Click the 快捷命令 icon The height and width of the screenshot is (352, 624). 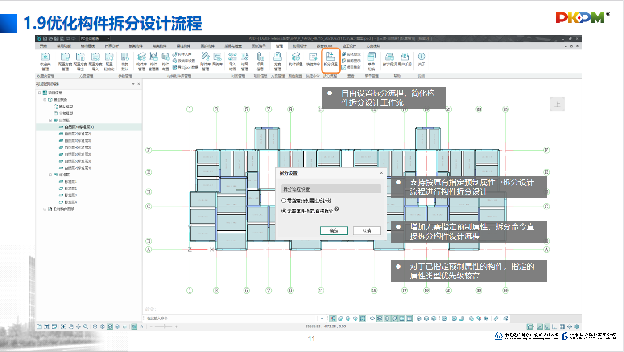(x=313, y=60)
